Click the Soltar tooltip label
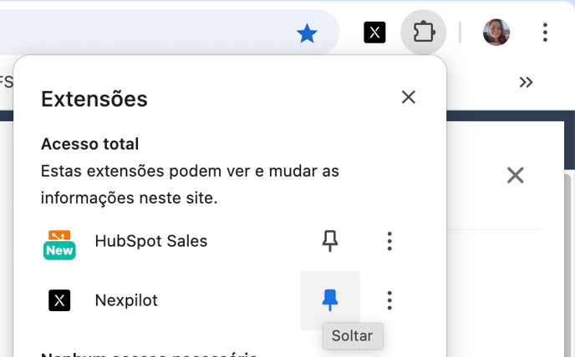This screenshot has width=575, height=357. tap(352, 337)
